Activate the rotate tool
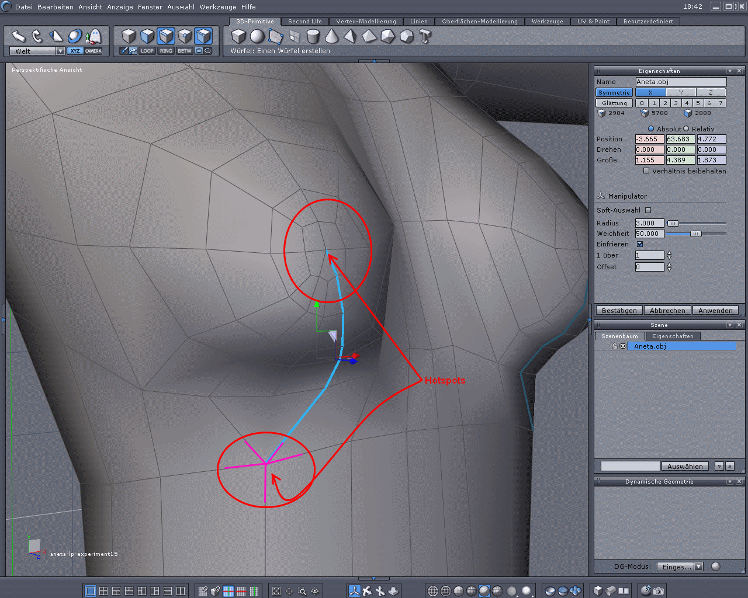Image resolution: width=748 pixels, height=598 pixels. (37, 36)
